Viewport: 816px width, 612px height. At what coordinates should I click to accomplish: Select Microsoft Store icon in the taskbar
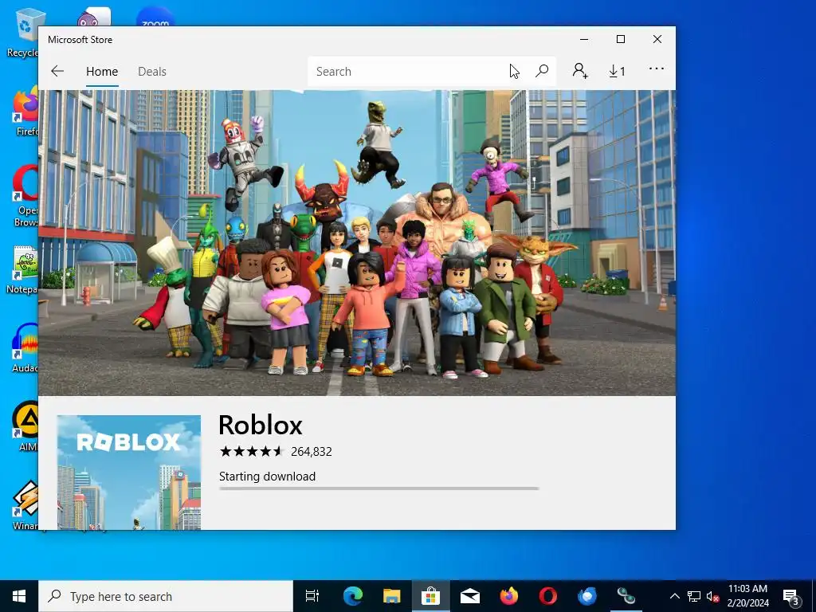[430, 596]
